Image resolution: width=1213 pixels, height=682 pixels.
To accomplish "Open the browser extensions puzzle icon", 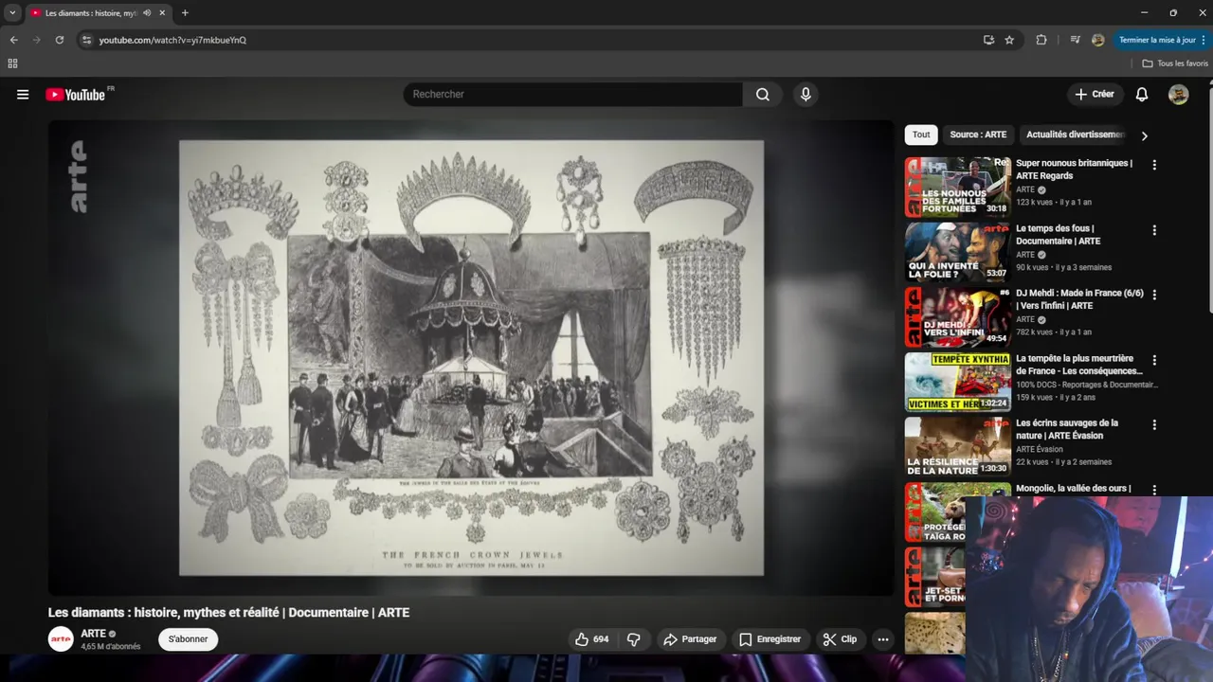I will click(x=1041, y=40).
